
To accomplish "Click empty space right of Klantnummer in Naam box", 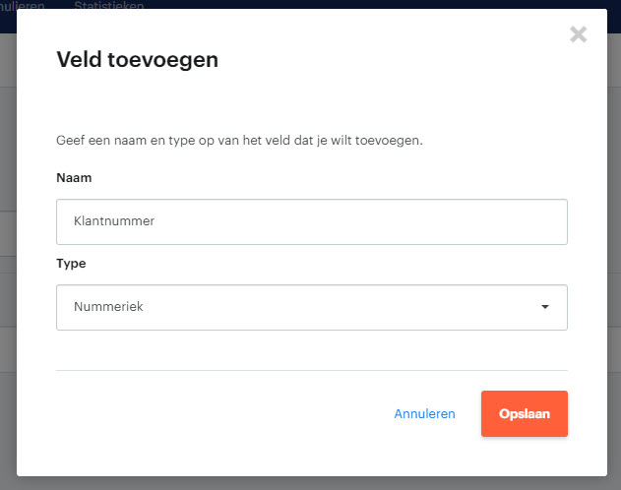I will coord(356,221).
